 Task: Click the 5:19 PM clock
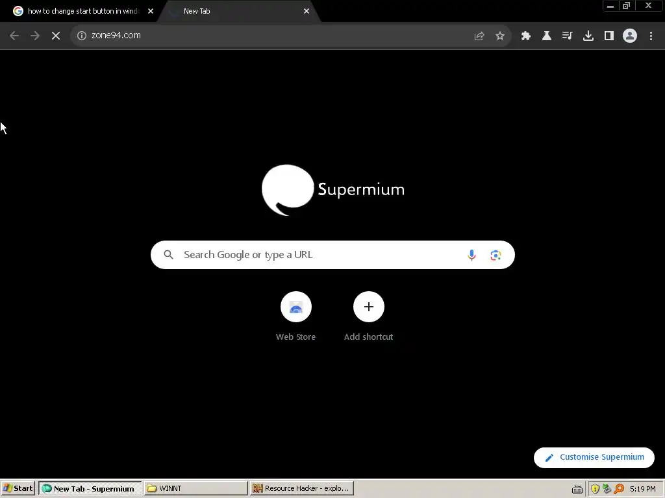point(642,489)
